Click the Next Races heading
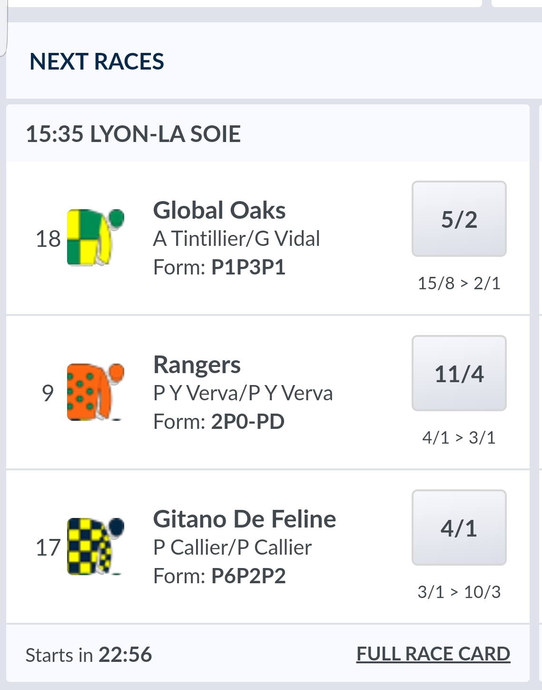 click(x=97, y=61)
